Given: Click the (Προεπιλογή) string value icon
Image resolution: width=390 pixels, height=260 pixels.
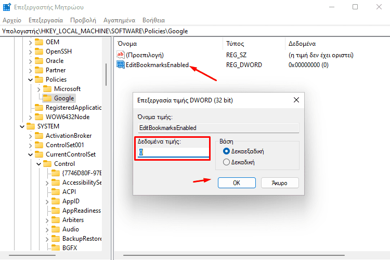Looking at the screenshot, I should [x=121, y=55].
